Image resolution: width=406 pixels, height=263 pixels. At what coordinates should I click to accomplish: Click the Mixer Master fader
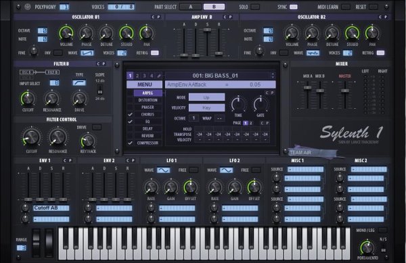[345, 91]
